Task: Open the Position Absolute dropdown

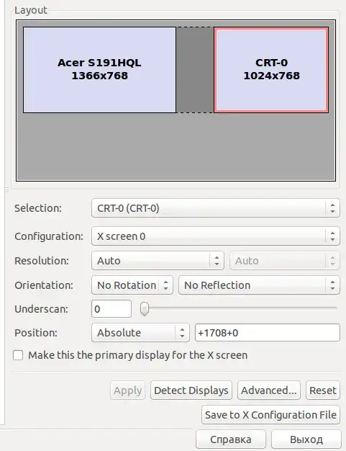Action: point(140,333)
